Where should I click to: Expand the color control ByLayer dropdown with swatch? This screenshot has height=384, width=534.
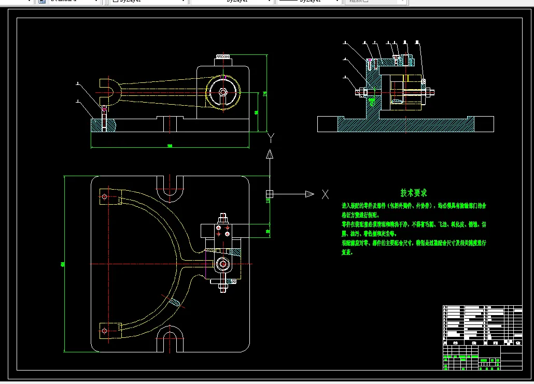(183, 2)
